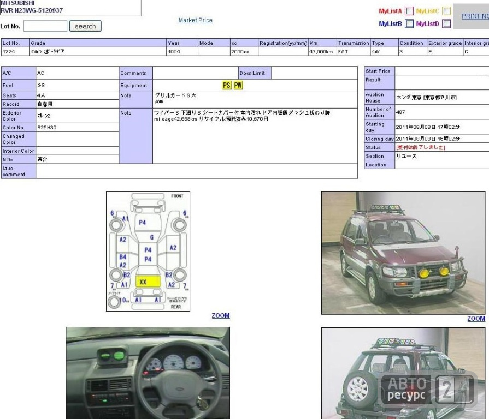Screen dimensions: 489x419
Task: Select the 2000cc engine cell
Action: [x=244, y=52]
